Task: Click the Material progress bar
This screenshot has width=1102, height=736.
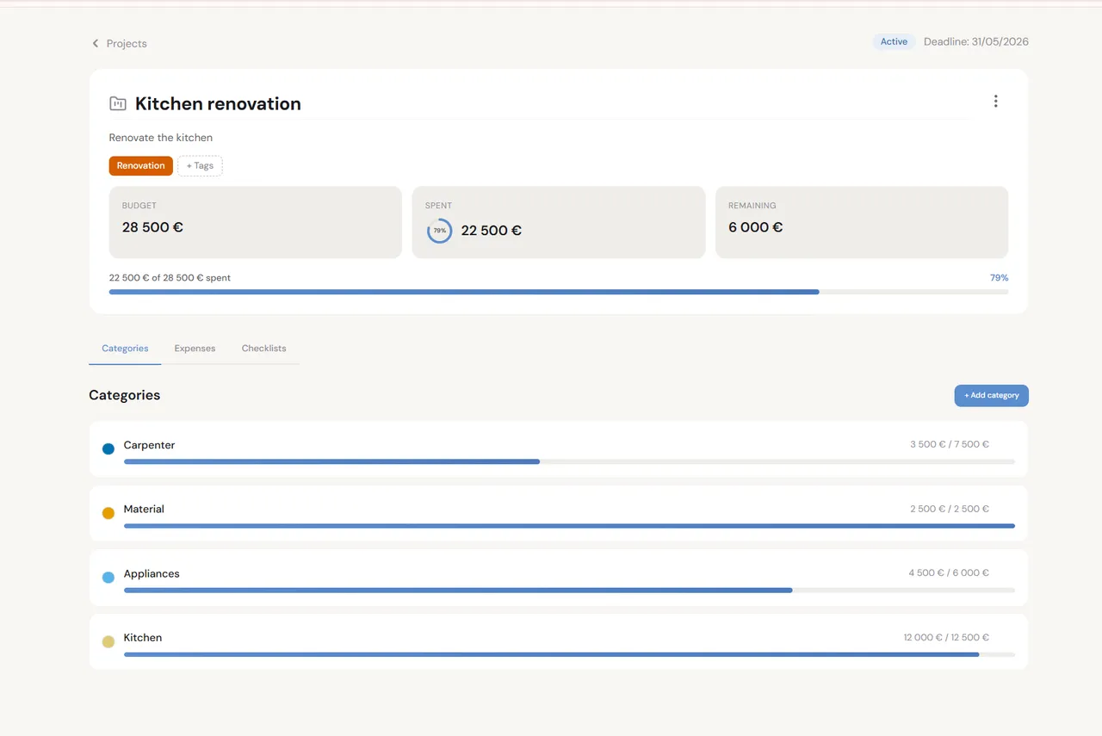Action: click(569, 526)
